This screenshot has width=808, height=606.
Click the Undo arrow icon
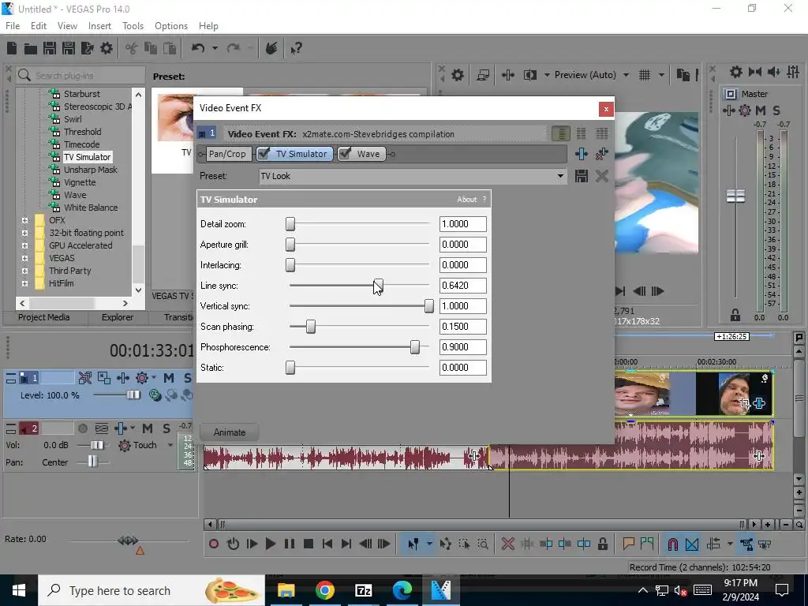(198, 48)
